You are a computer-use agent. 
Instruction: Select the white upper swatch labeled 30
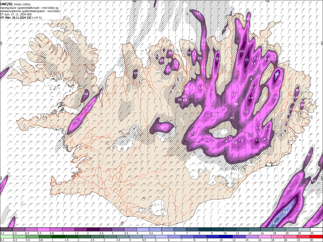pyautogui.click(x=316, y=229)
